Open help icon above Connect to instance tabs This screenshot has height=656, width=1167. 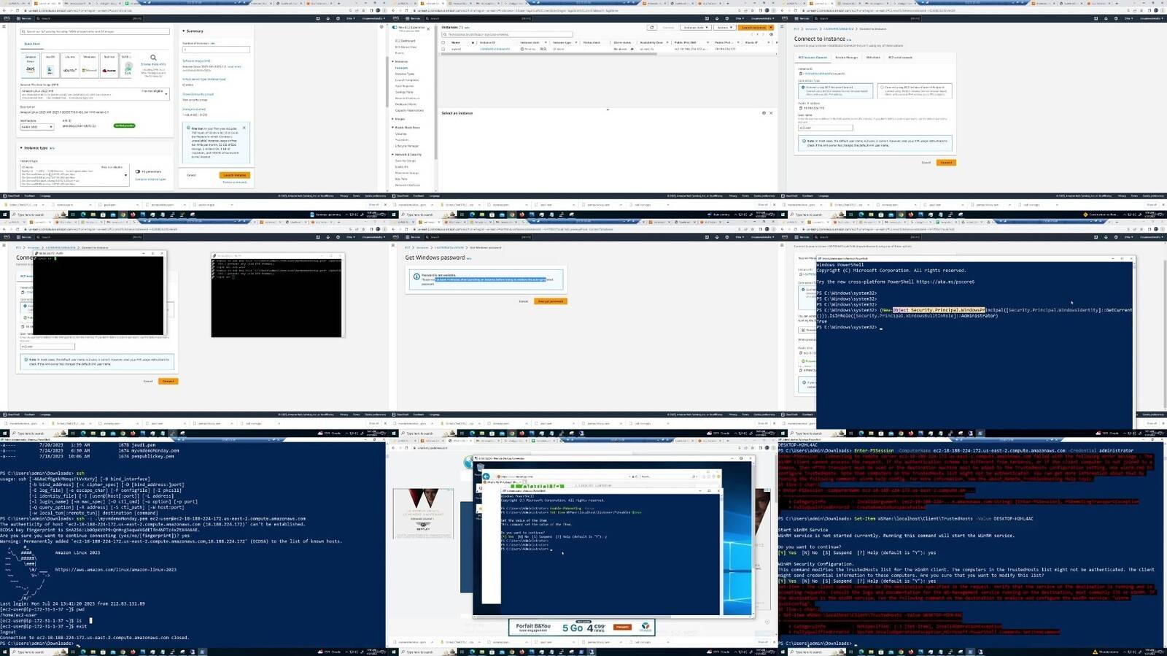(x=1115, y=18)
